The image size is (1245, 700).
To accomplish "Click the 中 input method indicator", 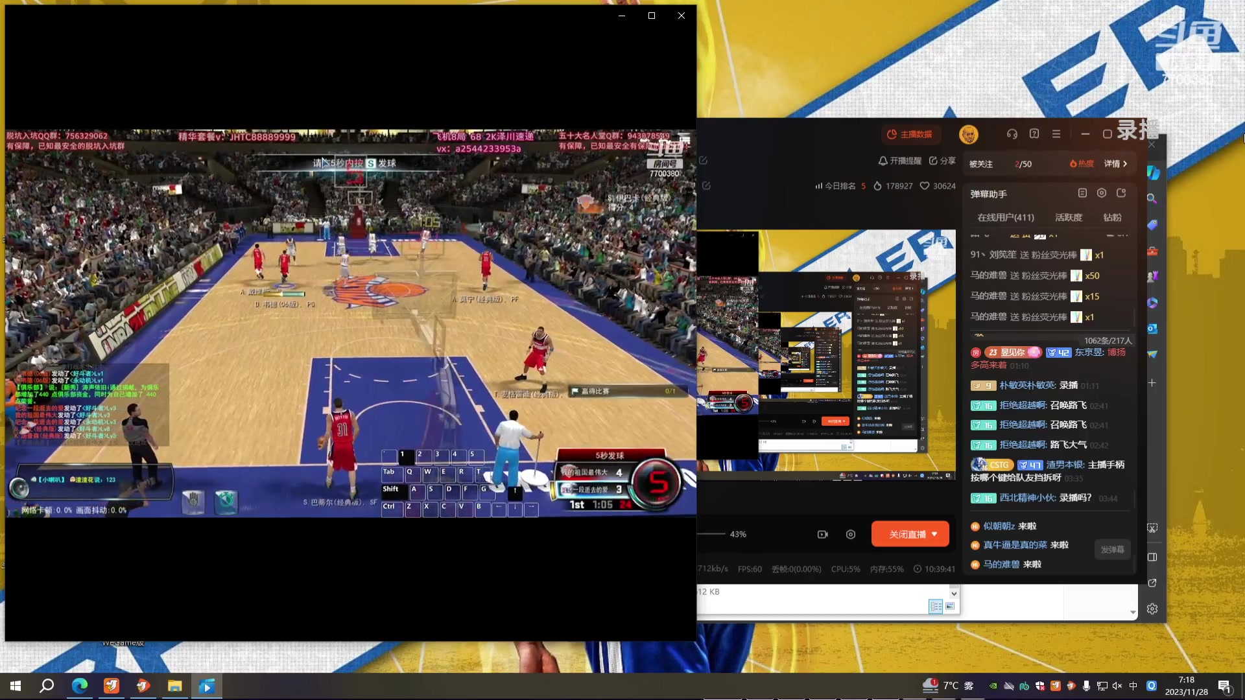I will coord(1133,686).
